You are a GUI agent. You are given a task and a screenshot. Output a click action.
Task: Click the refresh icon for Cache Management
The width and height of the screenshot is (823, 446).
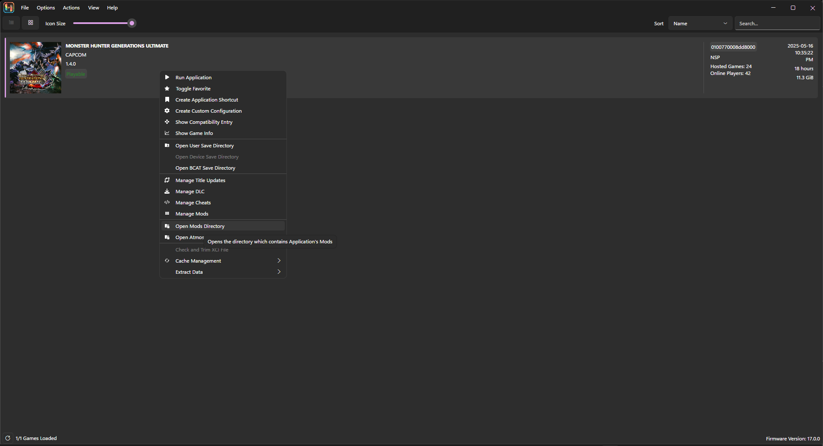click(167, 261)
